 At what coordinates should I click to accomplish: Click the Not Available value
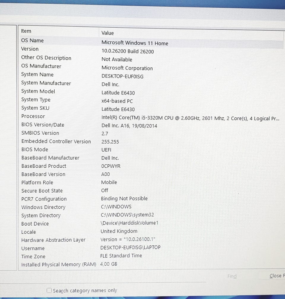tap(117, 59)
